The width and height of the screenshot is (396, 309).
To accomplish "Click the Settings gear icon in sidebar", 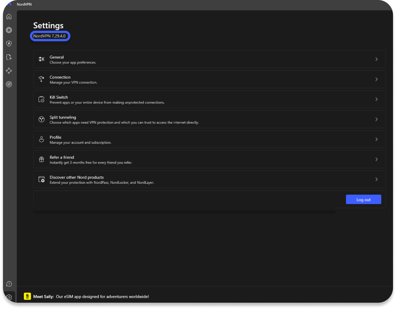I will (x=9, y=297).
